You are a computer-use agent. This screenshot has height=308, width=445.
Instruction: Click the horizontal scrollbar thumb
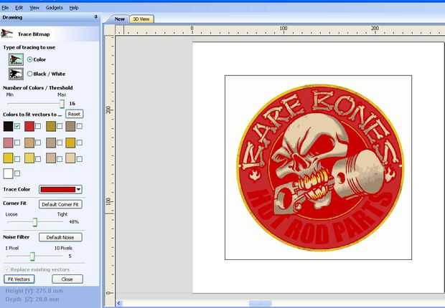(261, 303)
